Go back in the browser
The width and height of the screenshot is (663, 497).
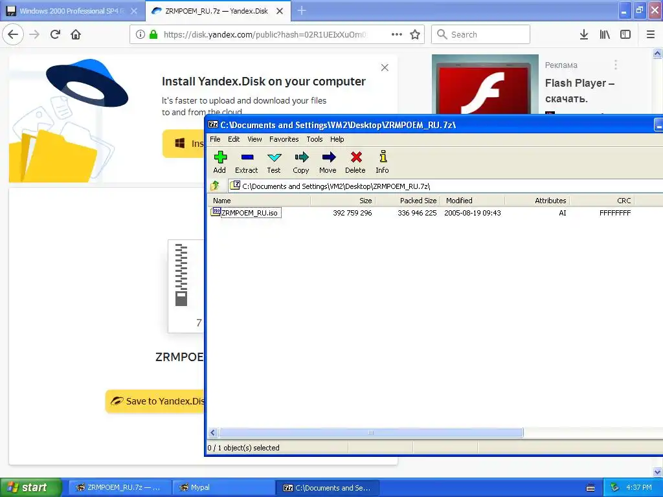click(13, 34)
